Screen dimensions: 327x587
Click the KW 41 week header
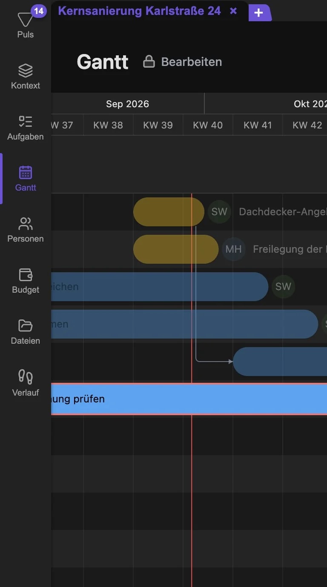point(258,125)
